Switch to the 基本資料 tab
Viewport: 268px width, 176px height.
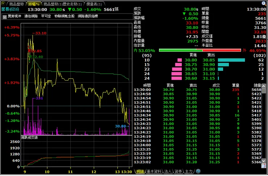[x=154, y=171]
